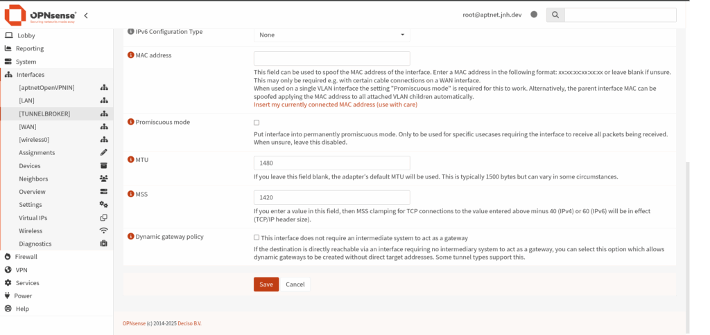Viewport: 710px width, 335px height.
Task: Click Insert my currently connected MAC address link
Action: (x=336, y=105)
